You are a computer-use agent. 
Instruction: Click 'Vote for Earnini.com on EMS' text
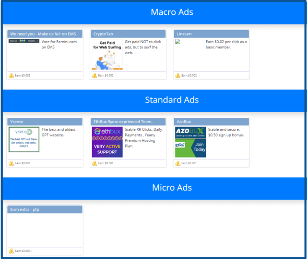click(x=59, y=45)
